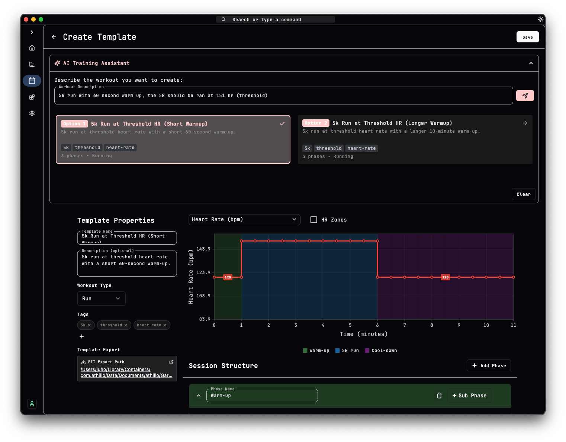The height and width of the screenshot is (442, 566).
Task: Open the templates blocks icon in sidebar
Action: pos(32,97)
